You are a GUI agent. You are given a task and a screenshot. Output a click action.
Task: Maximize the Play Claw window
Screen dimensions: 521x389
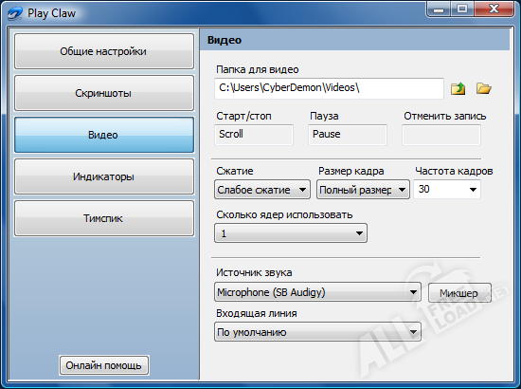[462, 9]
